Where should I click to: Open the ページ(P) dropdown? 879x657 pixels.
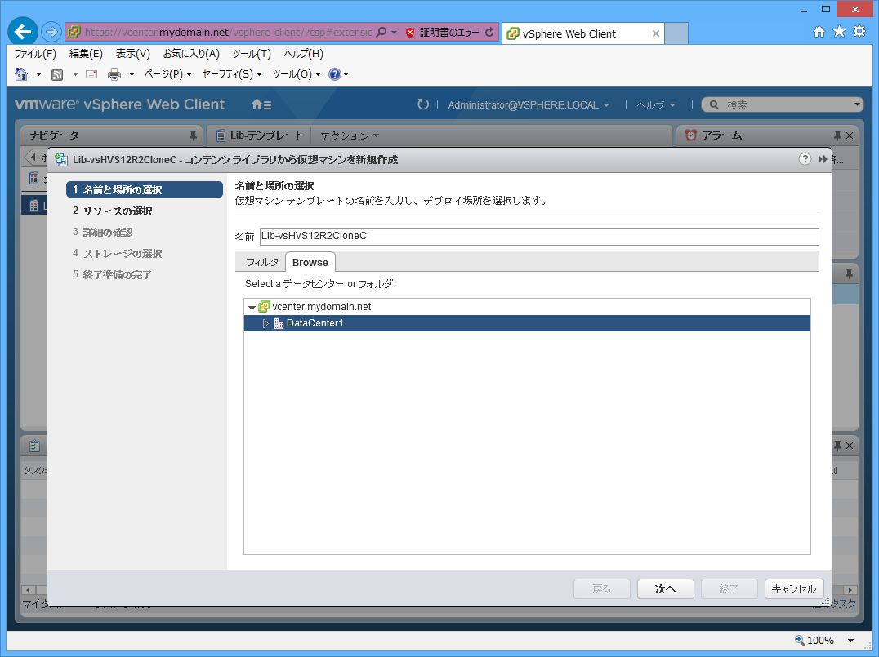pos(167,74)
